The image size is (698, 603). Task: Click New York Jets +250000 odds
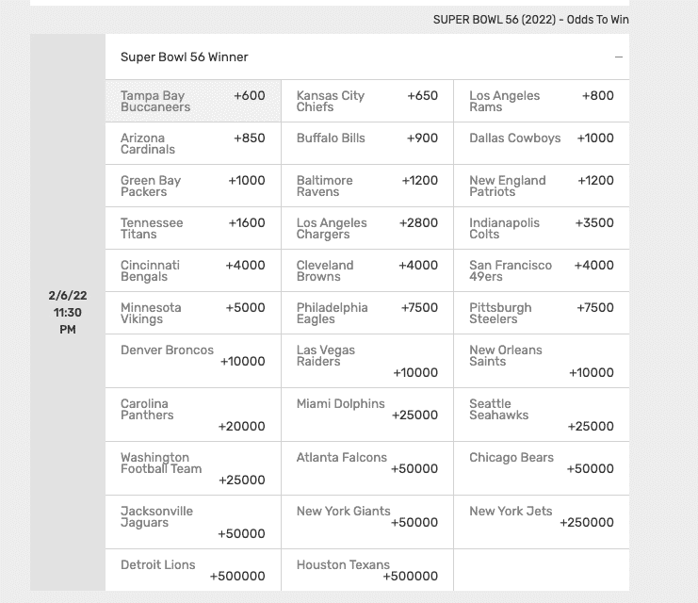coord(542,522)
